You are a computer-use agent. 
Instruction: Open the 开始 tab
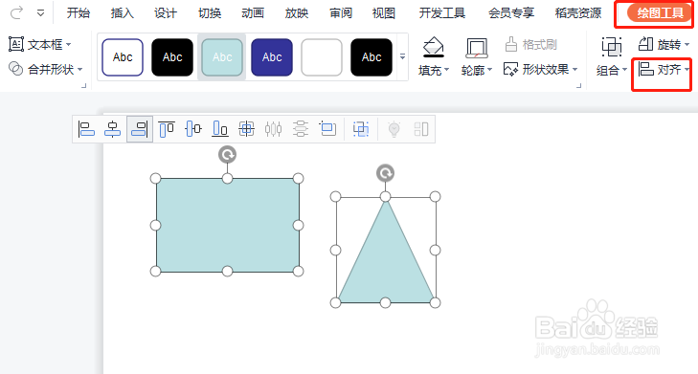(78, 12)
